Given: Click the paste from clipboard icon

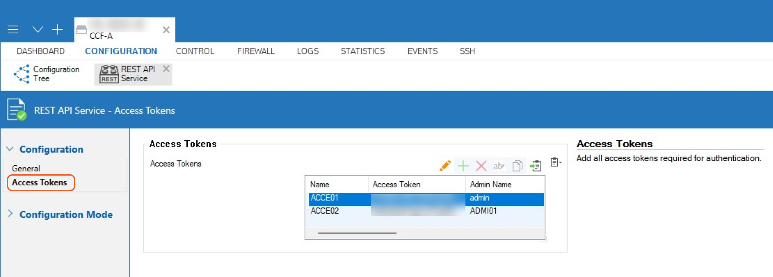Looking at the screenshot, I should pyautogui.click(x=536, y=166).
